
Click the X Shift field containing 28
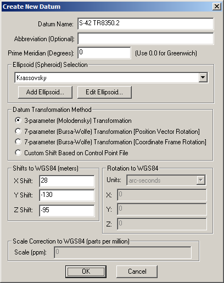click(67, 181)
